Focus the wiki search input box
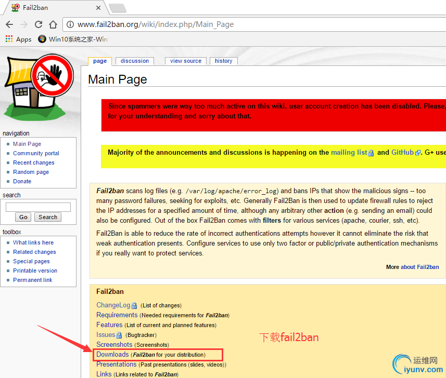Viewport: 446px width, 378px height. (x=38, y=207)
